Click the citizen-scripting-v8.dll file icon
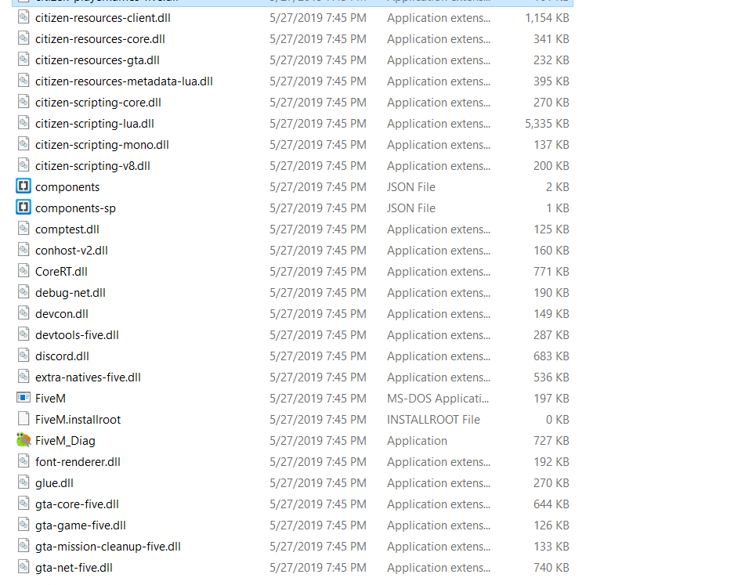 click(24, 165)
